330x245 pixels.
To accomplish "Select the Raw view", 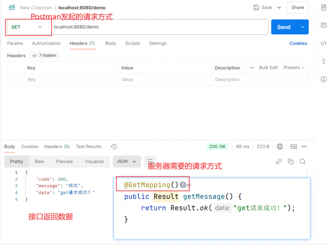I will click(40, 161).
